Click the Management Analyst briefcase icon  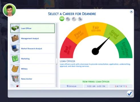click(15, 38)
